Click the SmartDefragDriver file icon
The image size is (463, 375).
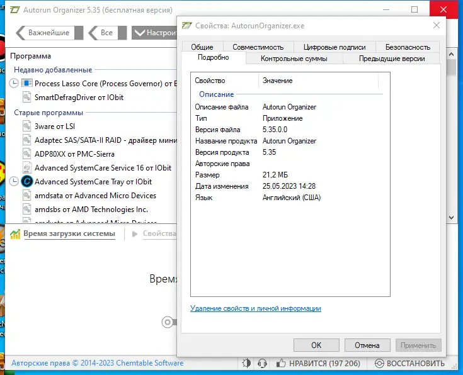27,98
